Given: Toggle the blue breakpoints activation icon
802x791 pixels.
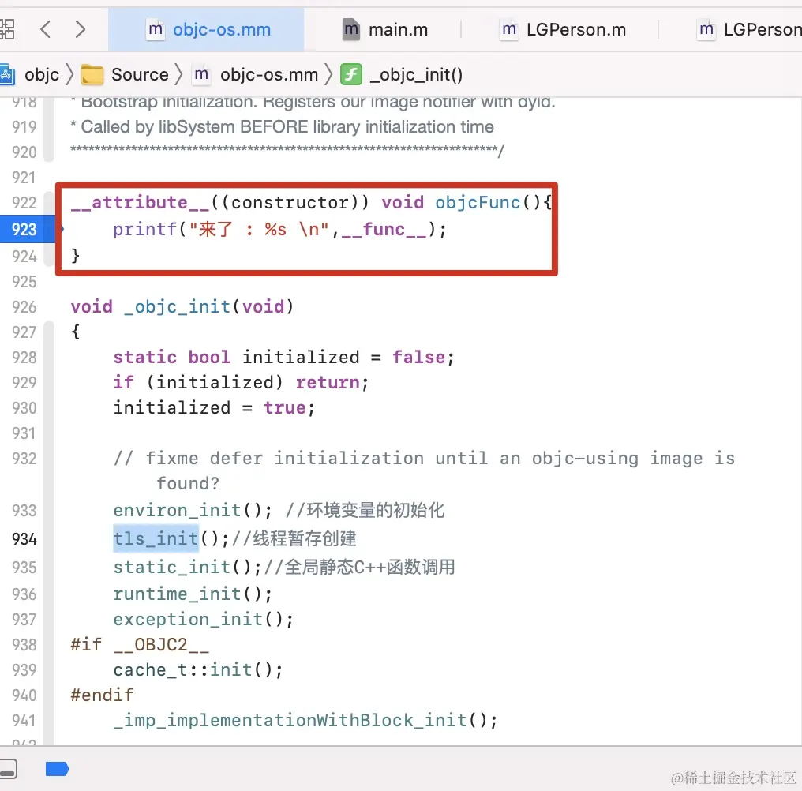Looking at the screenshot, I should click(57, 768).
